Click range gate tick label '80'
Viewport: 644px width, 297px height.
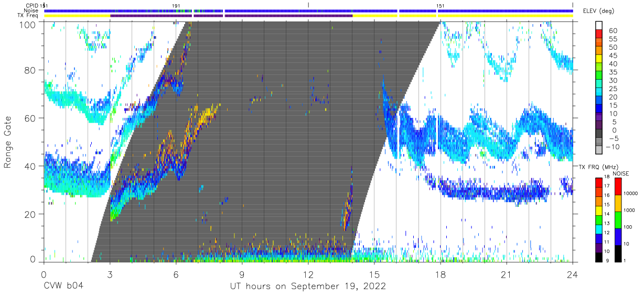point(30,70)
